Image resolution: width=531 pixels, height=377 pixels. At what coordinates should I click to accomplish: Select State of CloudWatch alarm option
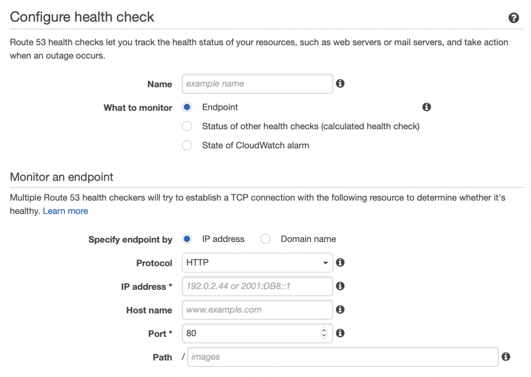(x=187, y=145)
